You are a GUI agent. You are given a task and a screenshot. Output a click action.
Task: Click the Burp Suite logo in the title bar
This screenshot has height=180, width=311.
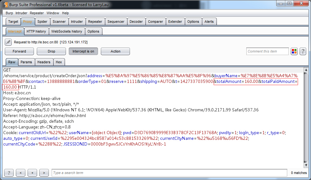[6, 4]
